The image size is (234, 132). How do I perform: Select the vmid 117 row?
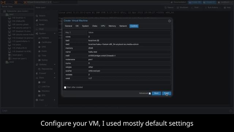click(117, 78)
